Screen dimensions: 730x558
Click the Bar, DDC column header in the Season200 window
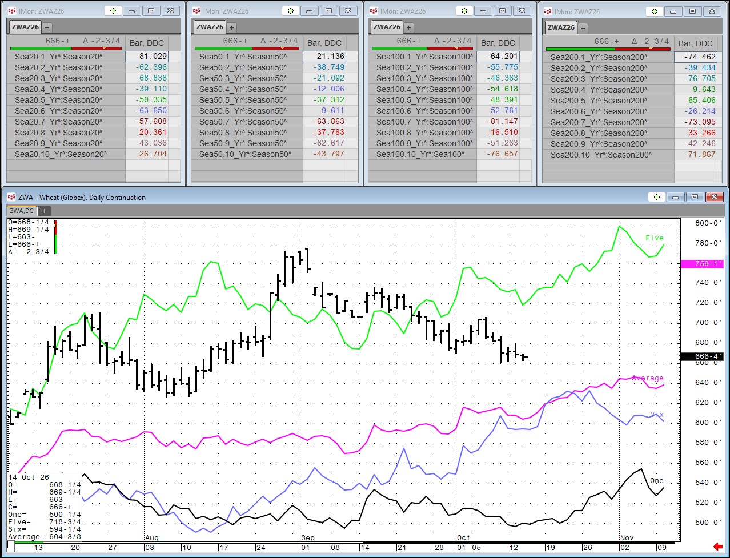696,43
